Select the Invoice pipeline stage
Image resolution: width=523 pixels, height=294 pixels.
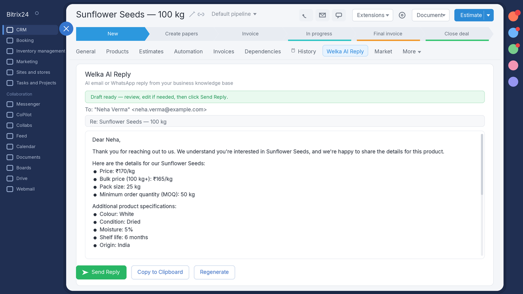click(250, 34)
